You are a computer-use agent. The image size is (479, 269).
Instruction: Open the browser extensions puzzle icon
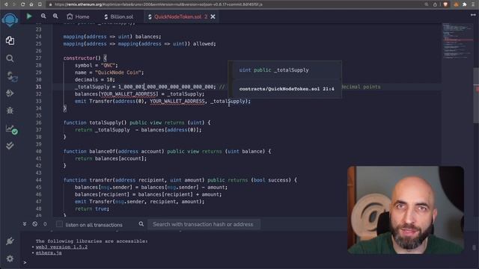coord(465,4)
